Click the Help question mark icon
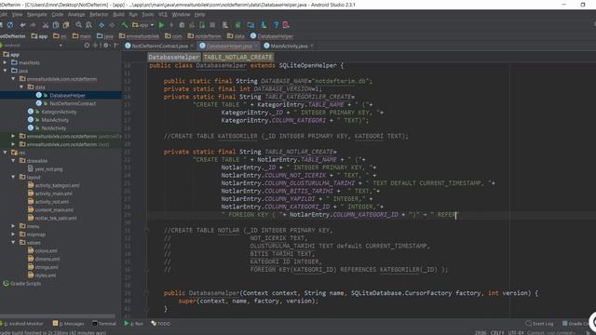The height and width of the screenshot is (335, 596). [x=276, y=25]
